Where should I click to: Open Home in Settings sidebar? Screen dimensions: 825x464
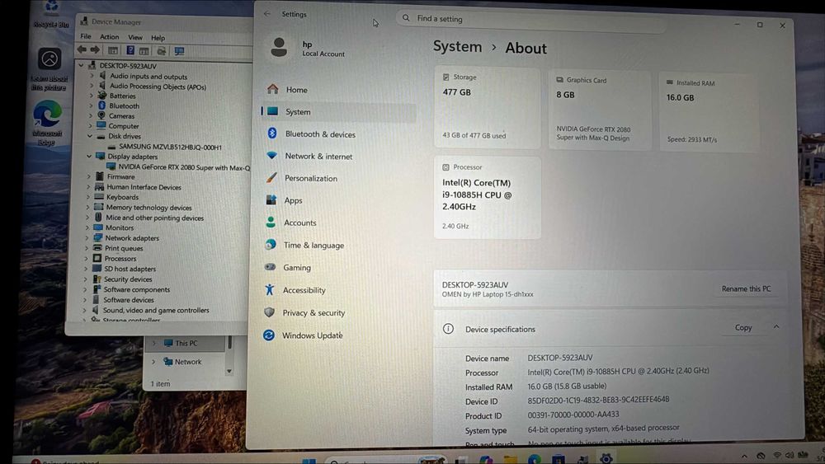(297, 90)
